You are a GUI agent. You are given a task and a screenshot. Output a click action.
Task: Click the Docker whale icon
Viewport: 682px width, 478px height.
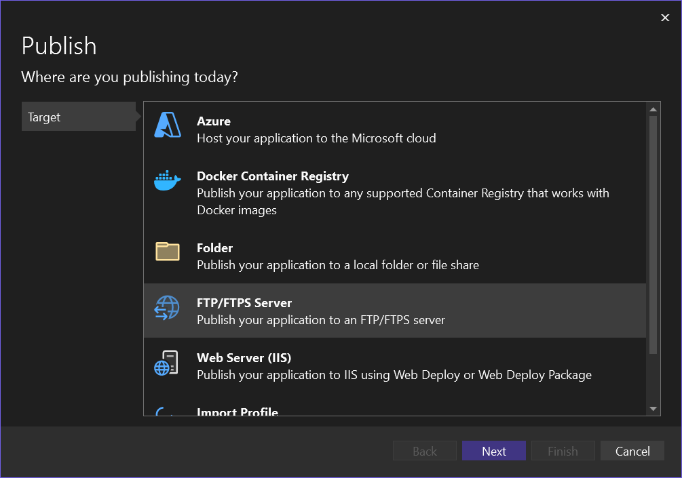(x=168, y=180)
